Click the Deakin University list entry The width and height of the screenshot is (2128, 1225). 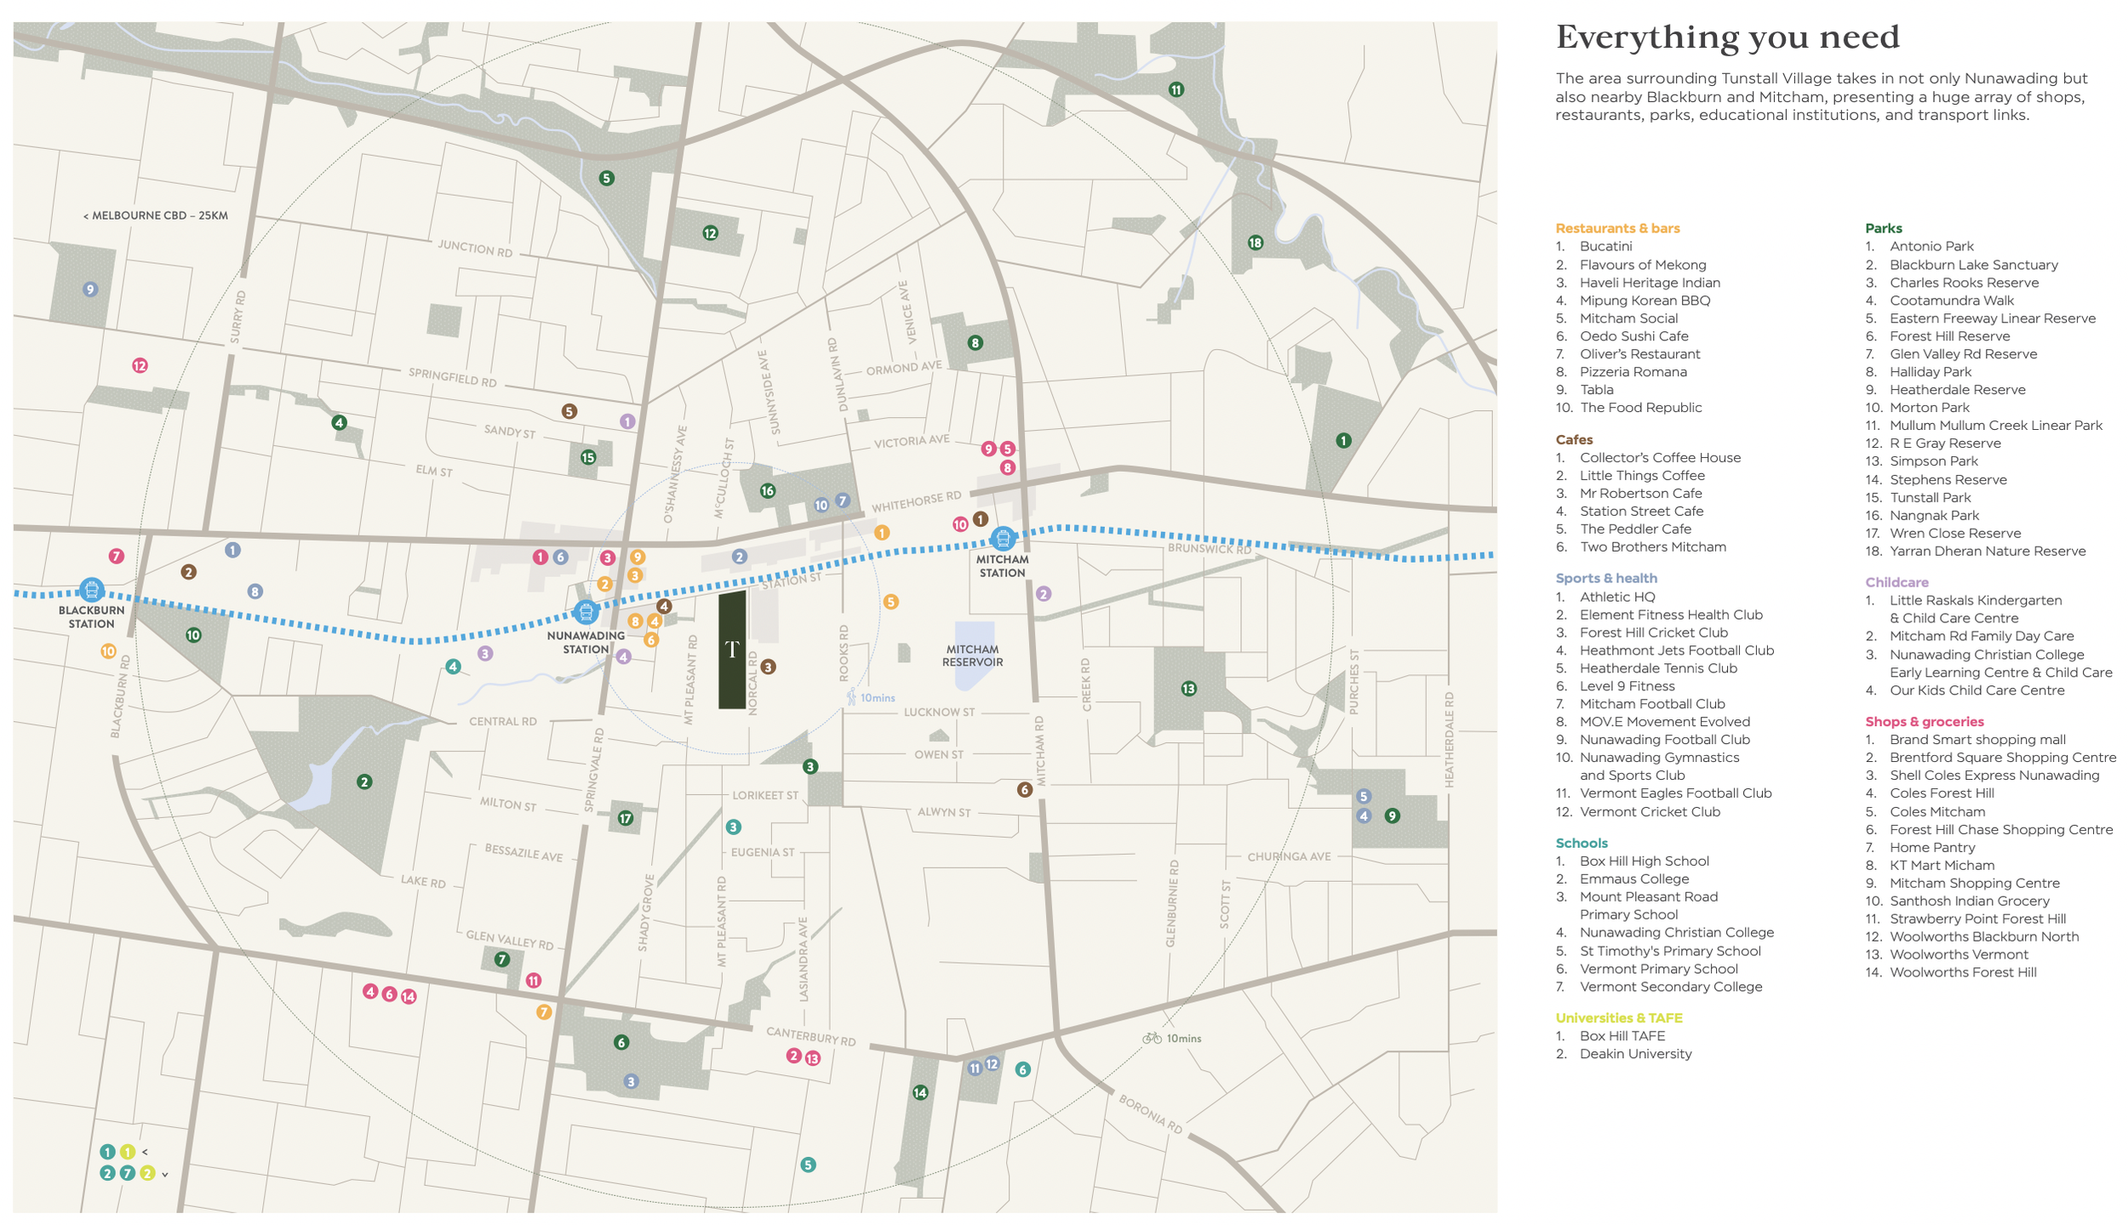click(x=1634, y=1054)
